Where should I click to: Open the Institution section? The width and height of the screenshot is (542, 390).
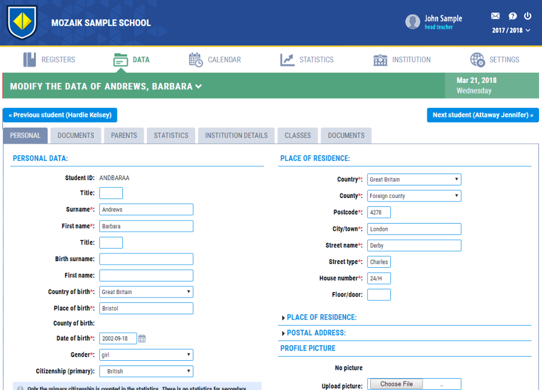(x=402, y=60)
